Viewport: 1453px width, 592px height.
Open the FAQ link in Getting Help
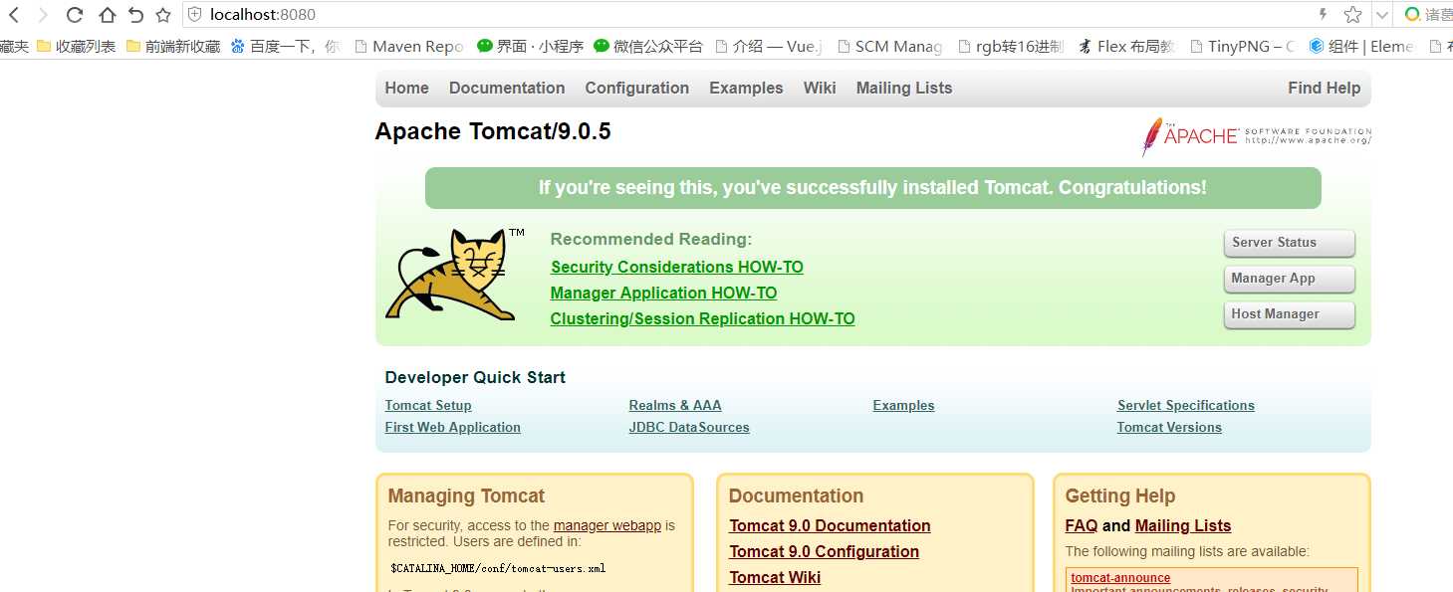click(1082, 525)
